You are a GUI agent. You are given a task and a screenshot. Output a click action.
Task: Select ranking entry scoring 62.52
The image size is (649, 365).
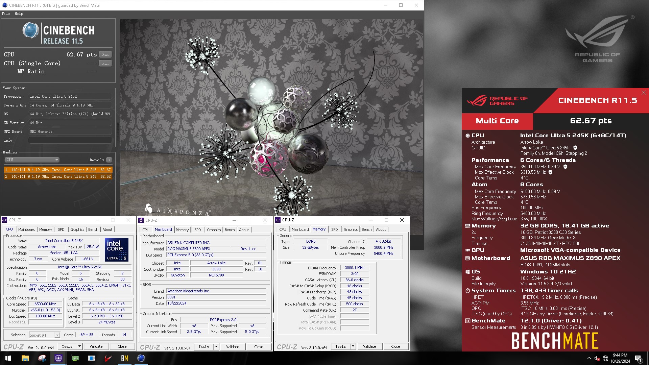click(x=58, y=176)
